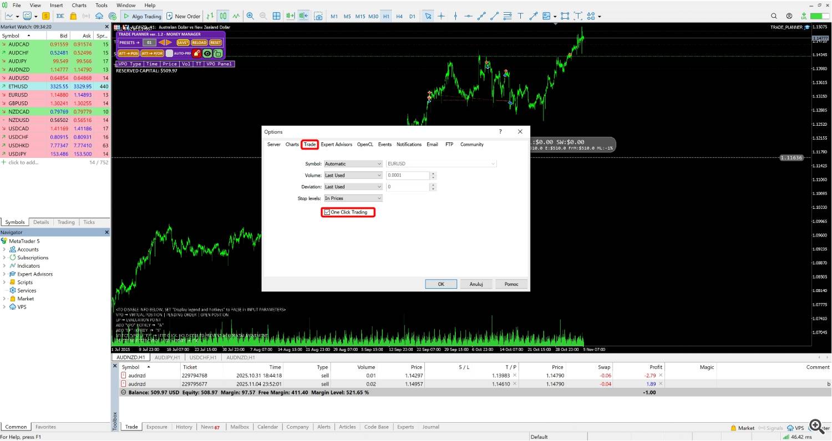Screen dimensions: 832x441
Task: Open the MQL5 IDE editor from toolbar
Action: point(60,16)
